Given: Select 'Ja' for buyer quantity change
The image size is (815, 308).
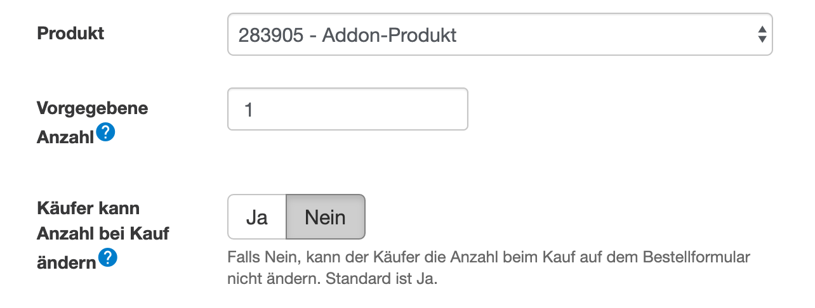Looking at the screenshot, I should click(257, 217).
